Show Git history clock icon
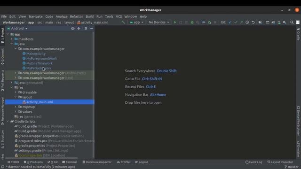 [247, 22]
